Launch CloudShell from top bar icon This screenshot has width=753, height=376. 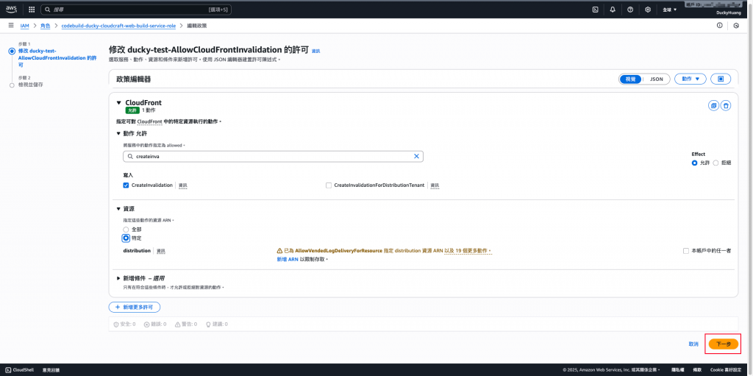pyautogui.click(x=595, y=9)
